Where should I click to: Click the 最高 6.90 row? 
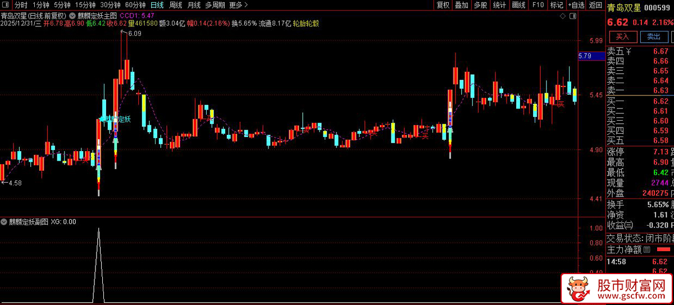(x=639, y=162)
